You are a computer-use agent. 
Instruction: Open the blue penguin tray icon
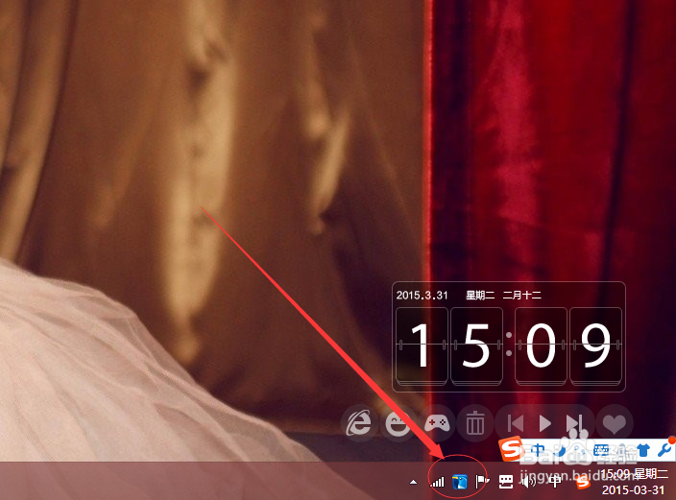click(x=460, y=482)
